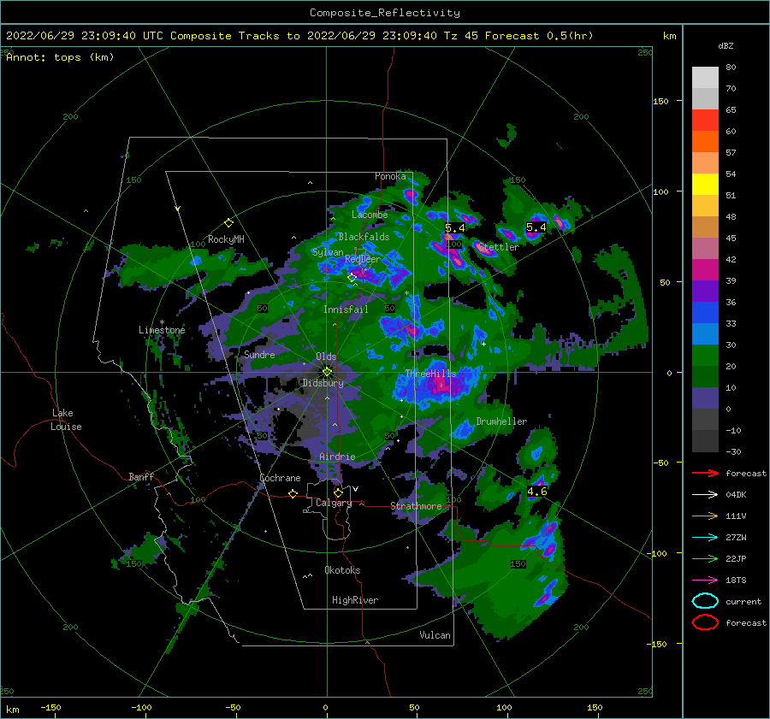Image resolution: width=770 pixels, height=719 pixels.
Task: Click the Composite_Reflectivity title
Action: pyautogui.click(x=385, y=13)
